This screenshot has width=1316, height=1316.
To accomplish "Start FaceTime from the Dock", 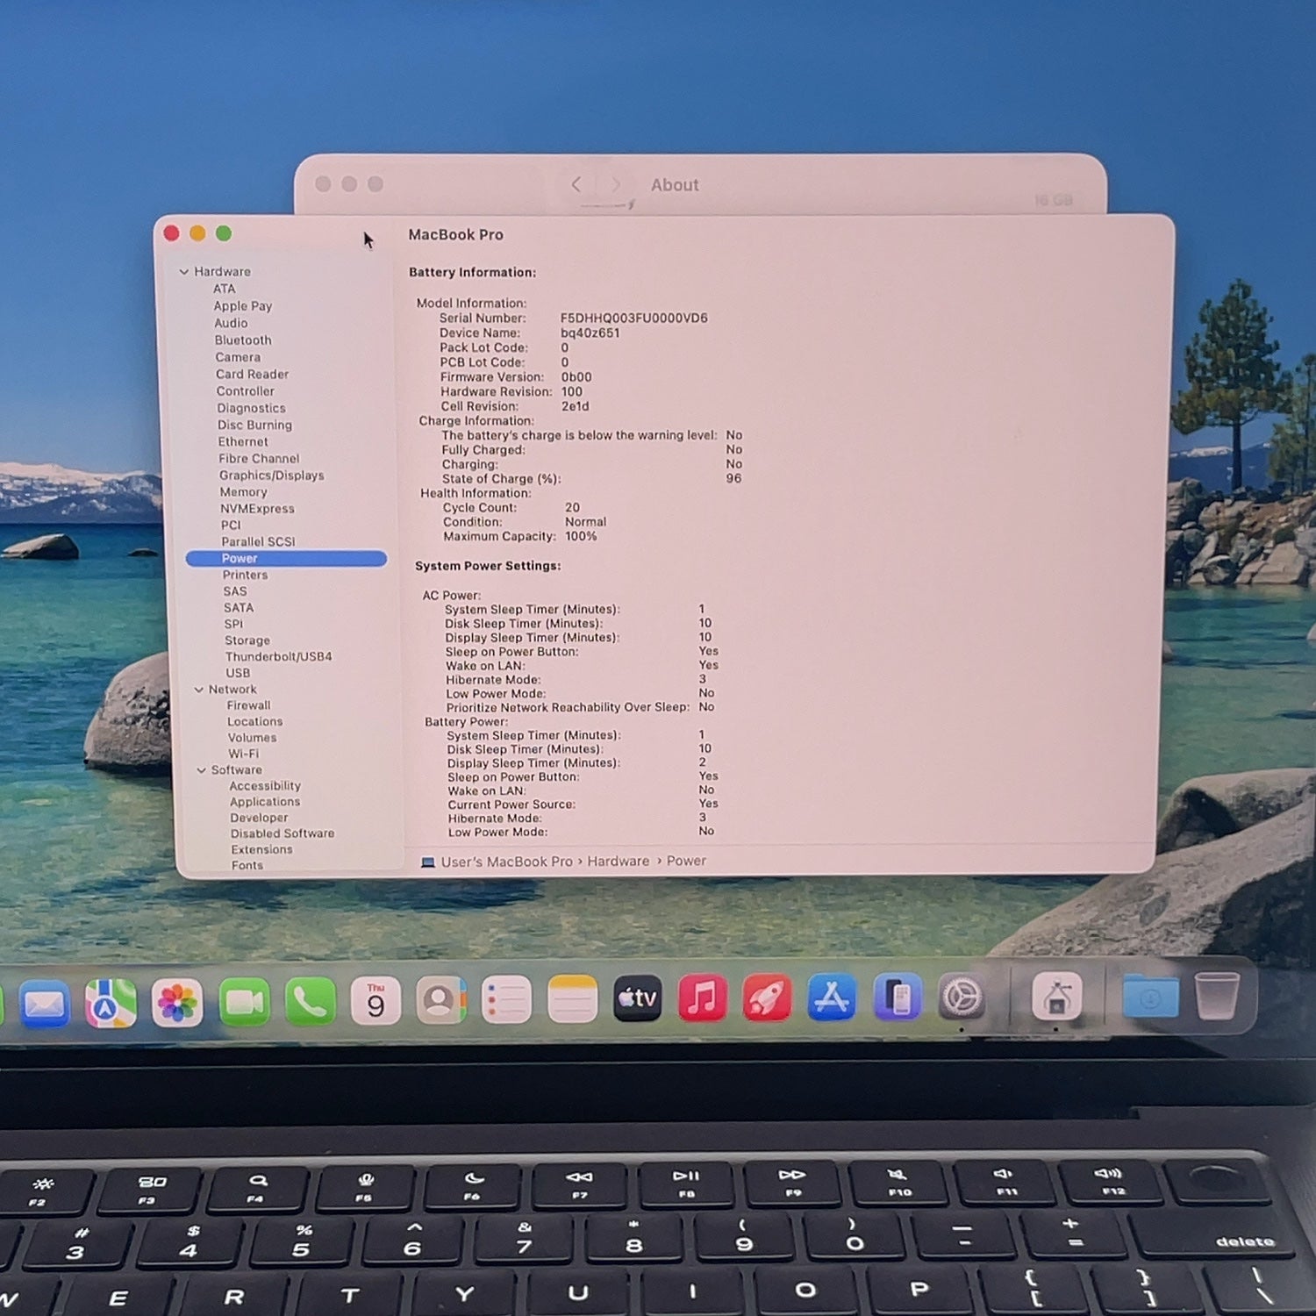I will point(244,1002).
